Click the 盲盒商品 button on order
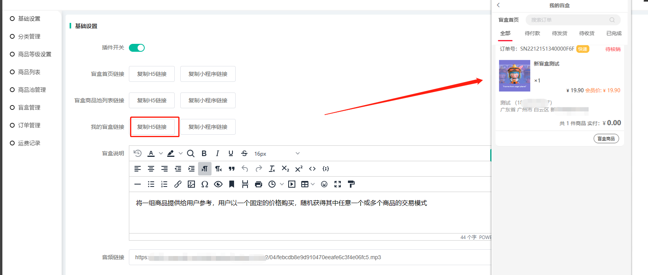 606,139
